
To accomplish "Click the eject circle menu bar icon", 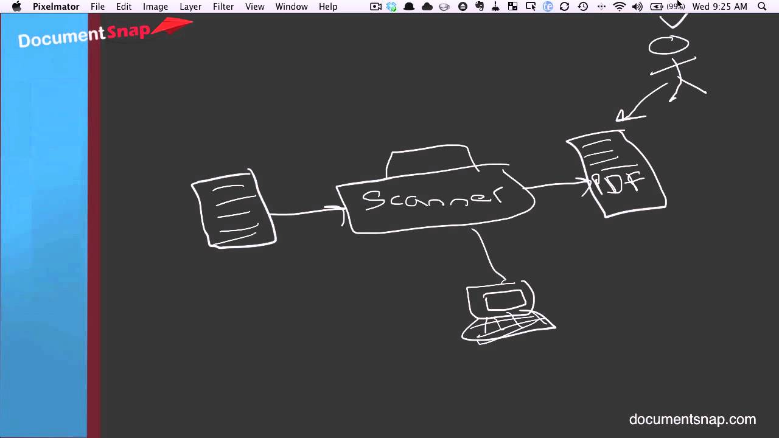I will [463, 7].
